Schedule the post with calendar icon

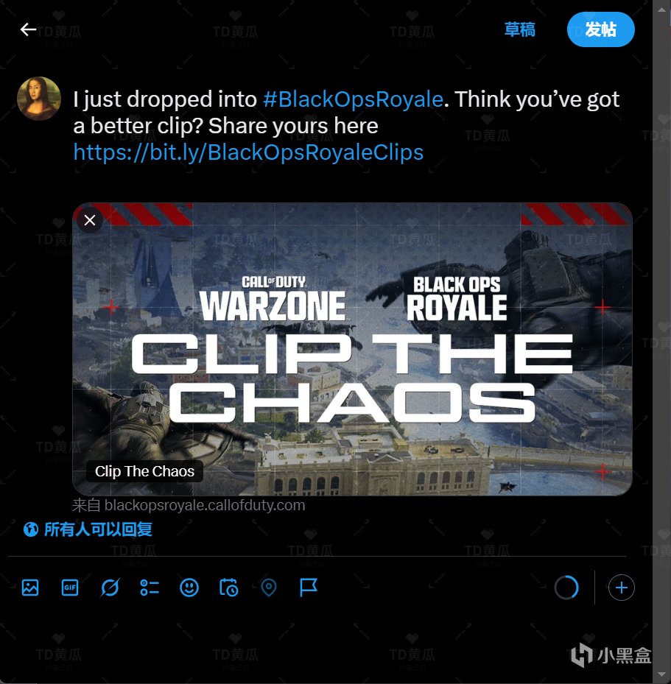pyautogui.click(x=228, y=588)
